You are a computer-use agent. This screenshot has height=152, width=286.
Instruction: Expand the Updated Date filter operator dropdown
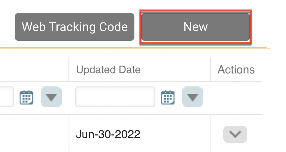pos(192,97)
